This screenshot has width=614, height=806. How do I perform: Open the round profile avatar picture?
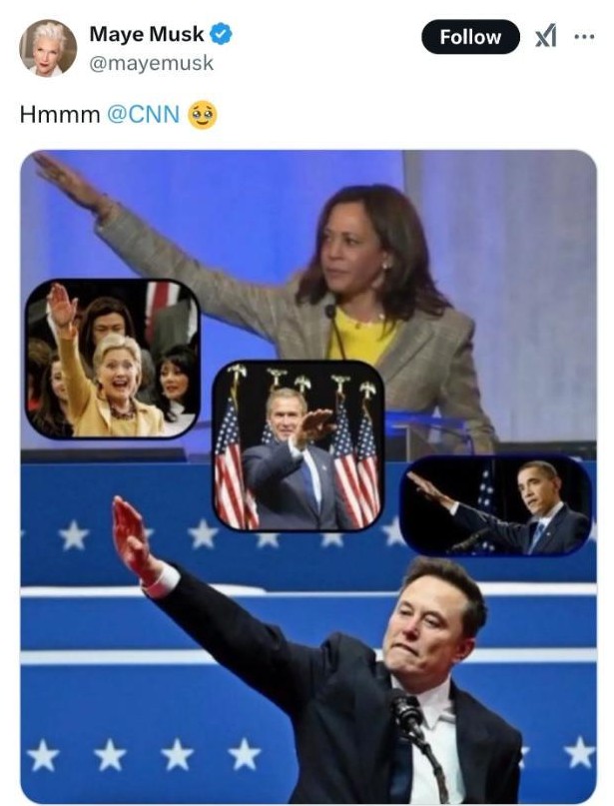(48, 48)
